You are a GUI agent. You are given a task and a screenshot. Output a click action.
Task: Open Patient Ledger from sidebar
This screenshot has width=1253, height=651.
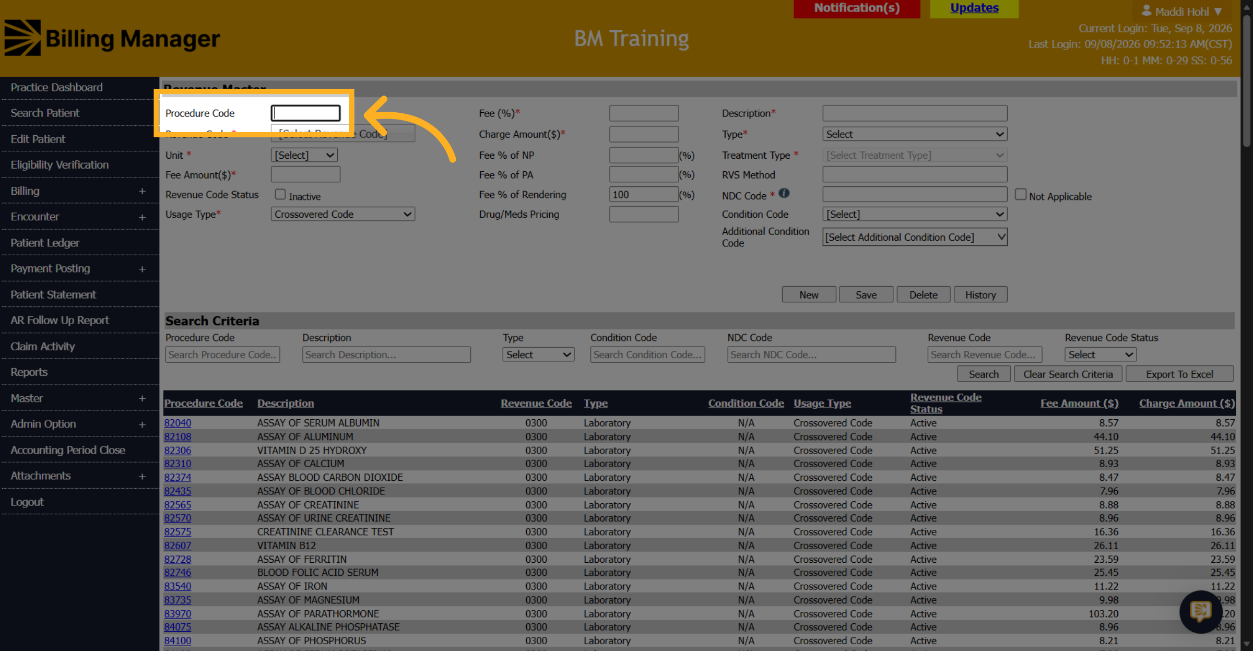click(x=45, y=243)
